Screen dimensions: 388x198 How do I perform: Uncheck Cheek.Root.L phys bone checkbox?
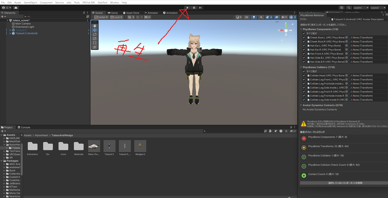pyautogui.click(x=304, y=37)
